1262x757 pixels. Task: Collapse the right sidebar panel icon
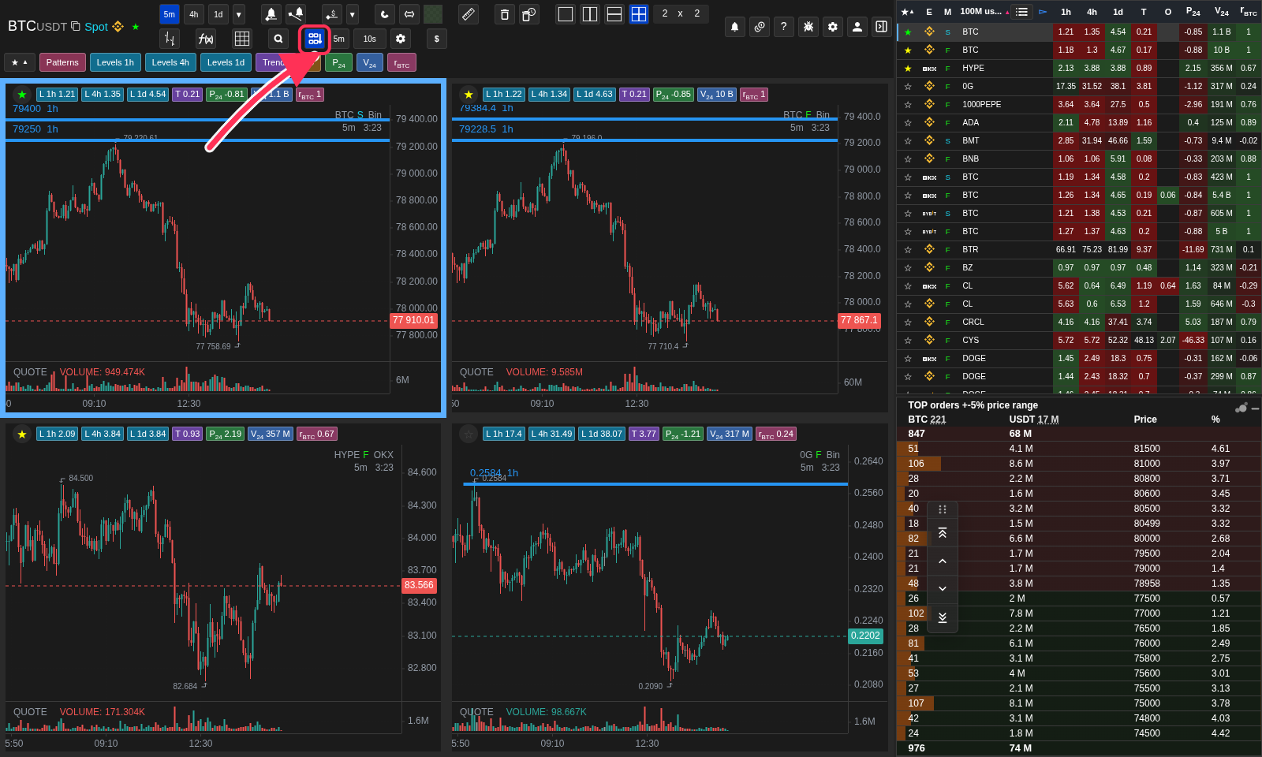(881, 27)
